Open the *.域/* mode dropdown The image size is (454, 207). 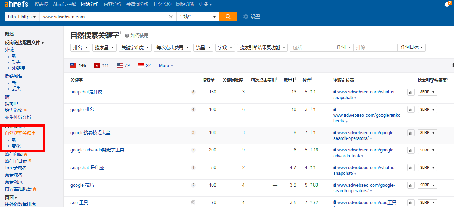(x=198, y=17)
